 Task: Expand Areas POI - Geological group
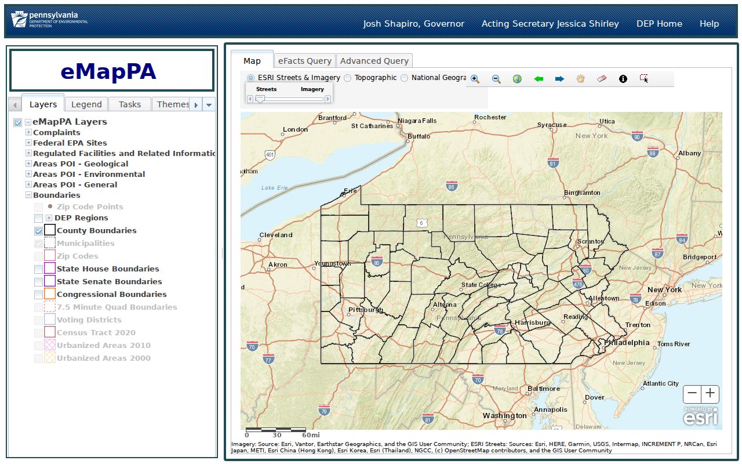coord(28,164)
